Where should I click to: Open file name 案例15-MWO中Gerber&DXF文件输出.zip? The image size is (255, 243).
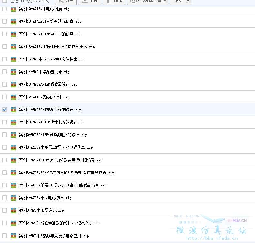[52, 59]
